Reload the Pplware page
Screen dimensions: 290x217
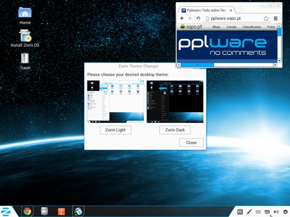pos(198,18)
